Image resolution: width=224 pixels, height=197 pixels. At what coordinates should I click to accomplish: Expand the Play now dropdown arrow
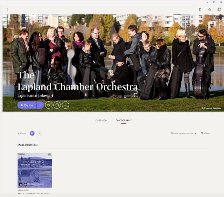pyautogui.click(x=40, y=105)
